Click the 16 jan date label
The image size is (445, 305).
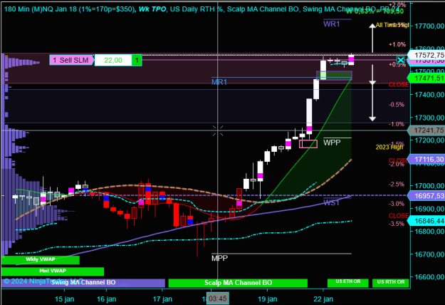click(x=106, y=299)
